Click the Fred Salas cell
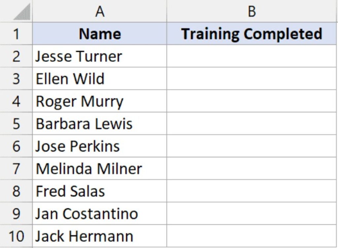 pos(99,191)
